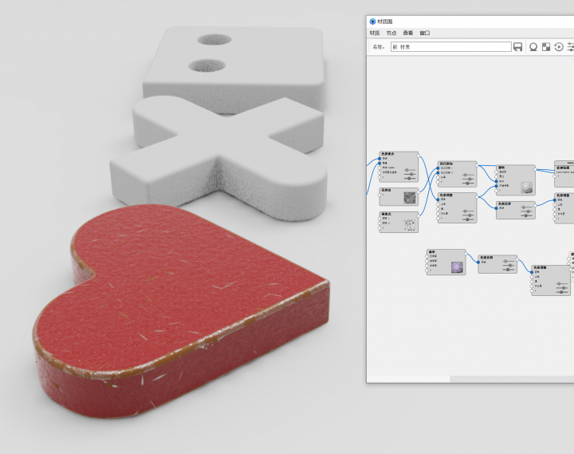This screenshot has height=454, width=574.
Task: Click the checkerboard icon in the toolbar
Action: click(x=546, y=47)
